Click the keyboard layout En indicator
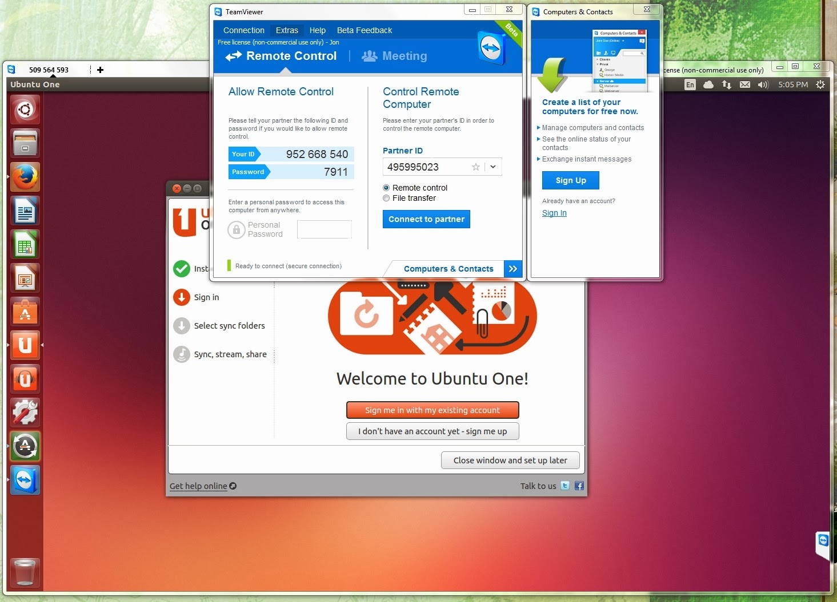Image resolution: width=837 pixels, height=602 pixels. pyautogui.click(x=690, y=84)
